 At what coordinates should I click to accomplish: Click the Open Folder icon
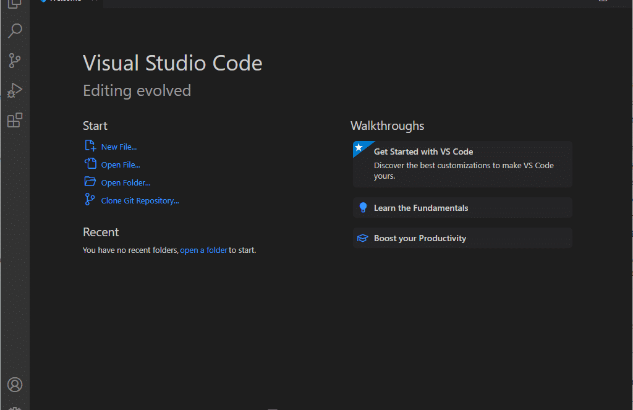[90, 181]
